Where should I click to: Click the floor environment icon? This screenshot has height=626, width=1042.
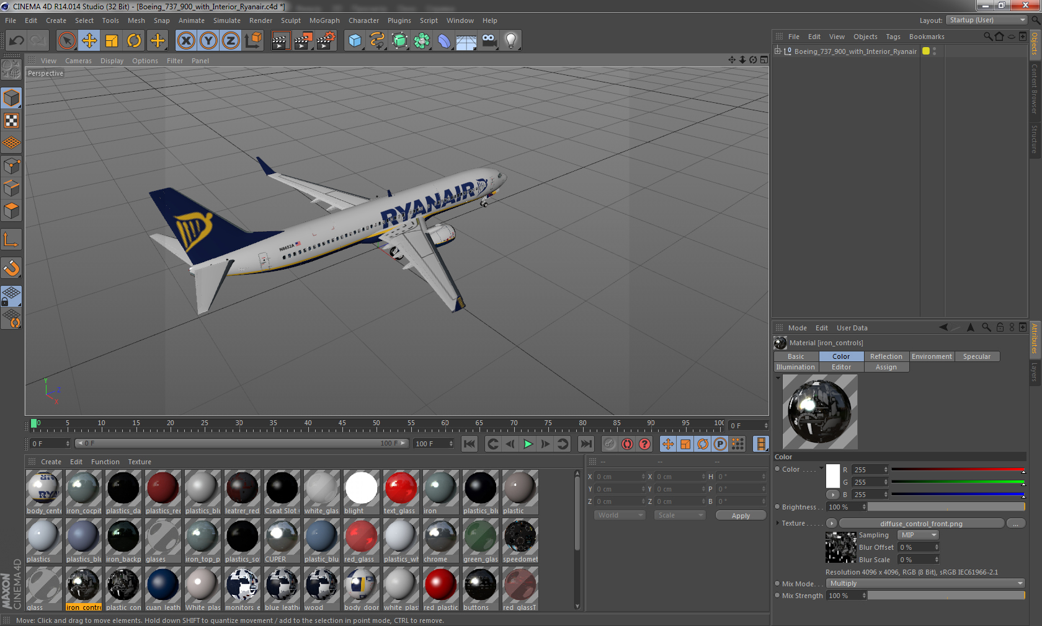pos(466,41)
